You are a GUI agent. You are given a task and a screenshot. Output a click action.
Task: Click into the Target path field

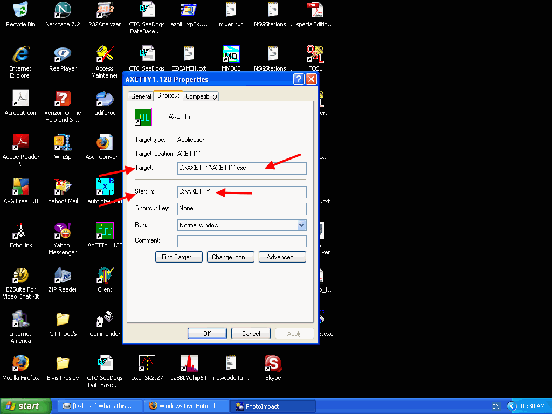[241, 168]
